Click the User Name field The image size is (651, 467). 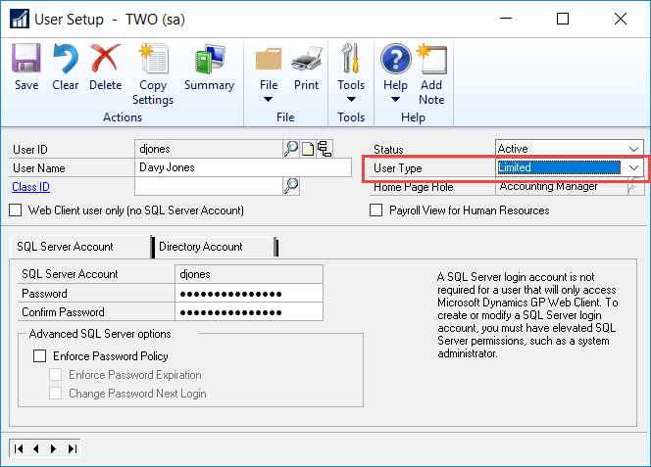pyautogui.click(x=243, y=167)
